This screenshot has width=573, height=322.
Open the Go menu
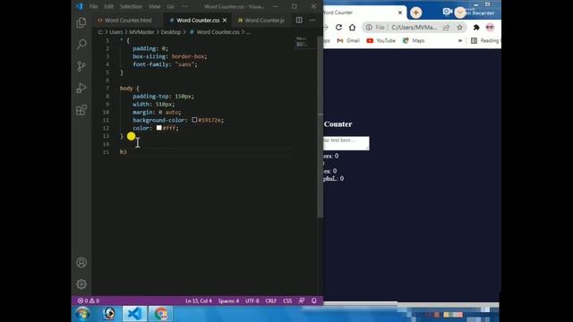(x=170, y=6)
